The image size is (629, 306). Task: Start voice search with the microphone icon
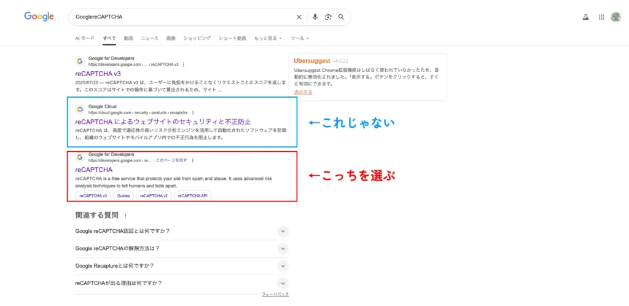coord(315,17)
